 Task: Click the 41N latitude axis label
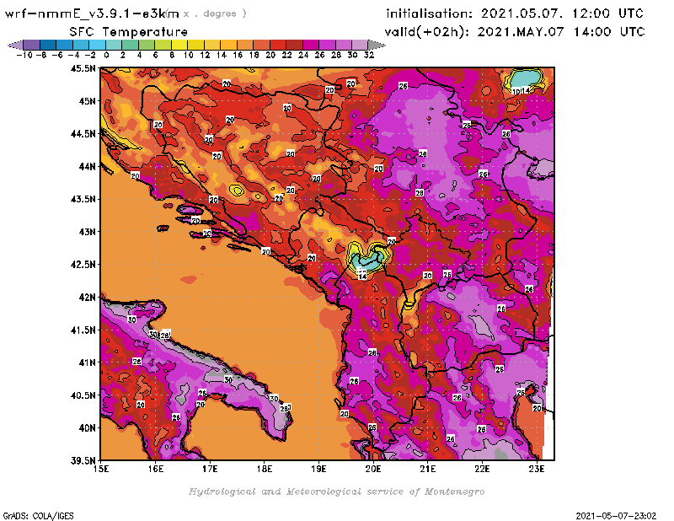pos(87,363)
